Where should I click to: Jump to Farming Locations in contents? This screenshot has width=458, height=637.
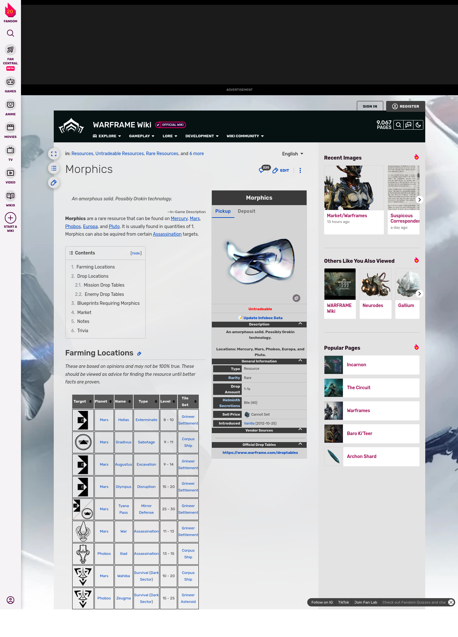(x=95, y=267)
